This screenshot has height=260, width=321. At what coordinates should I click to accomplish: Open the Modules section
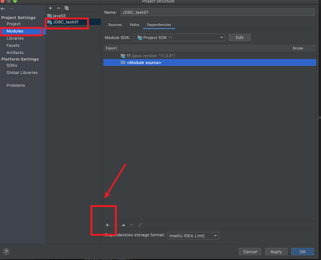click(x=23, y=31)
